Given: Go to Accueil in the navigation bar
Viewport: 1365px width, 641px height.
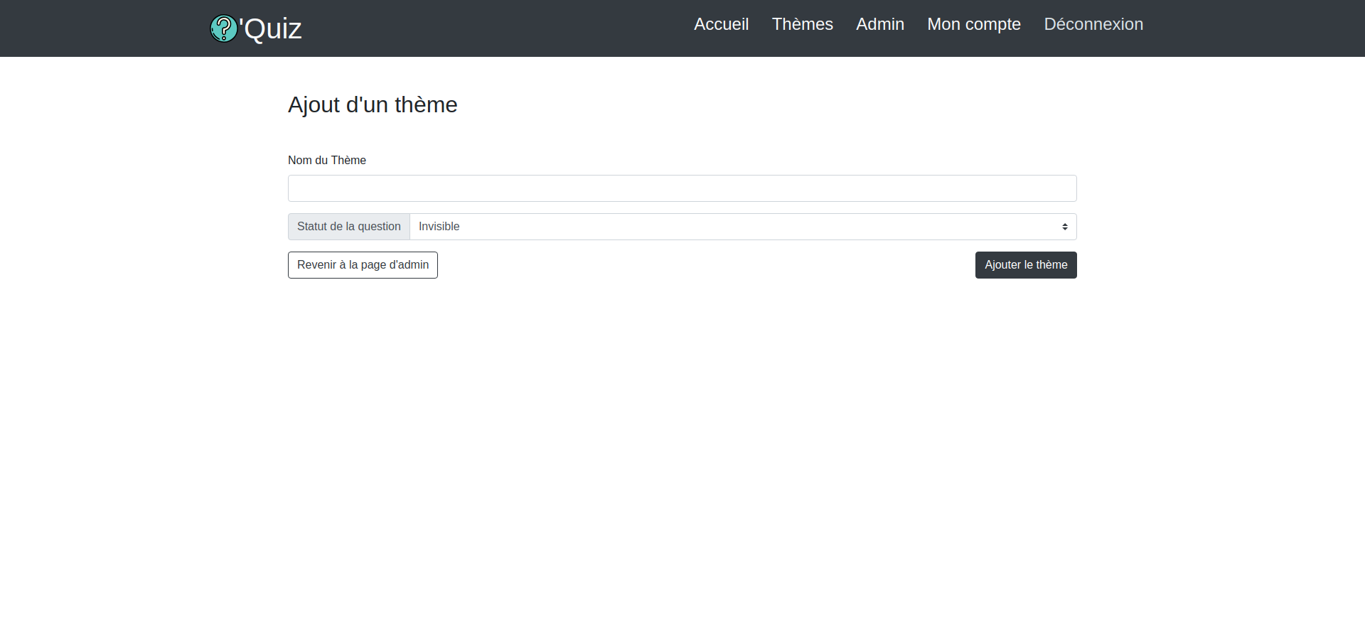Looking at the screenshot, I should click(x=721, y=24).
